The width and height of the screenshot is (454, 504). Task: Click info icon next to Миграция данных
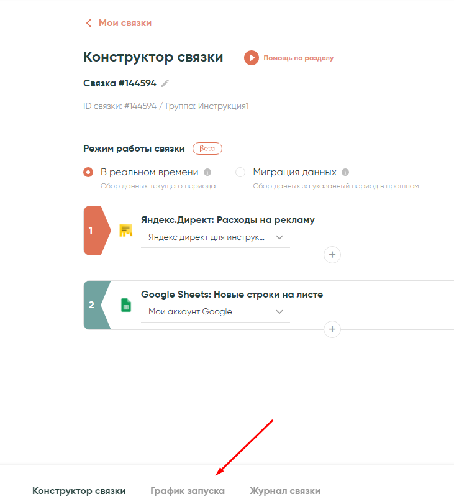click(345, 172)
